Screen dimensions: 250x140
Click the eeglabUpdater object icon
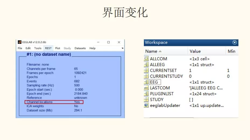146,105
